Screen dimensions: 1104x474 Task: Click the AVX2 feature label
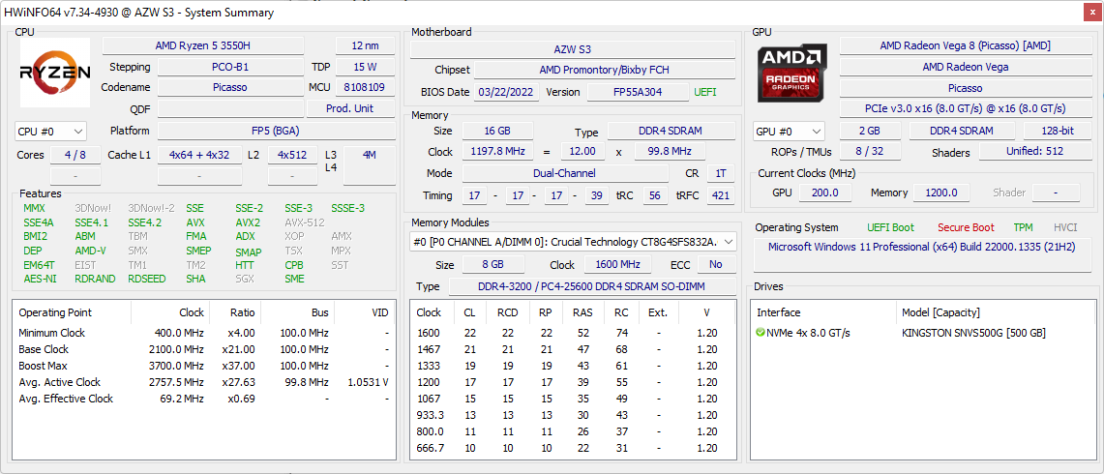(247, 222)
